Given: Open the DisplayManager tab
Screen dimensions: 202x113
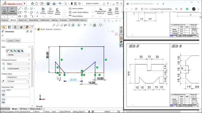Looking at the screenshot, I should 27,27.
